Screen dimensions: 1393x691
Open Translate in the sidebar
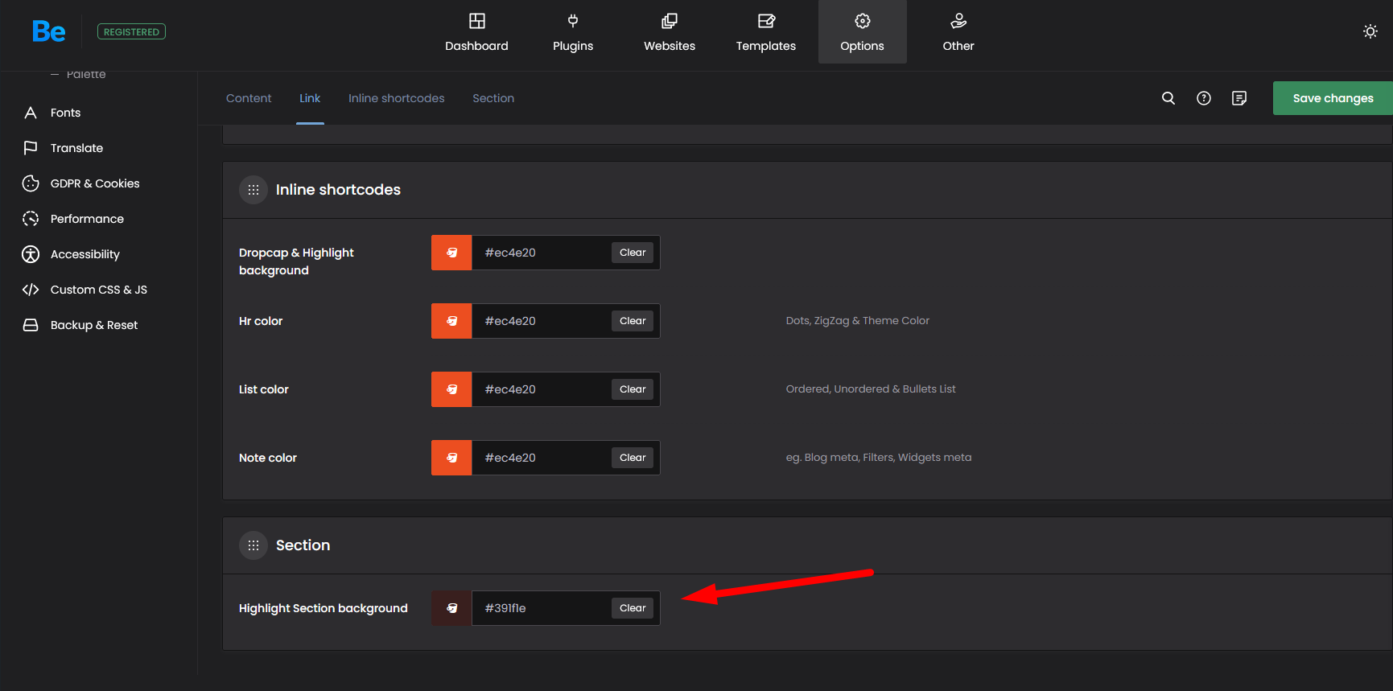click(76, 148)
